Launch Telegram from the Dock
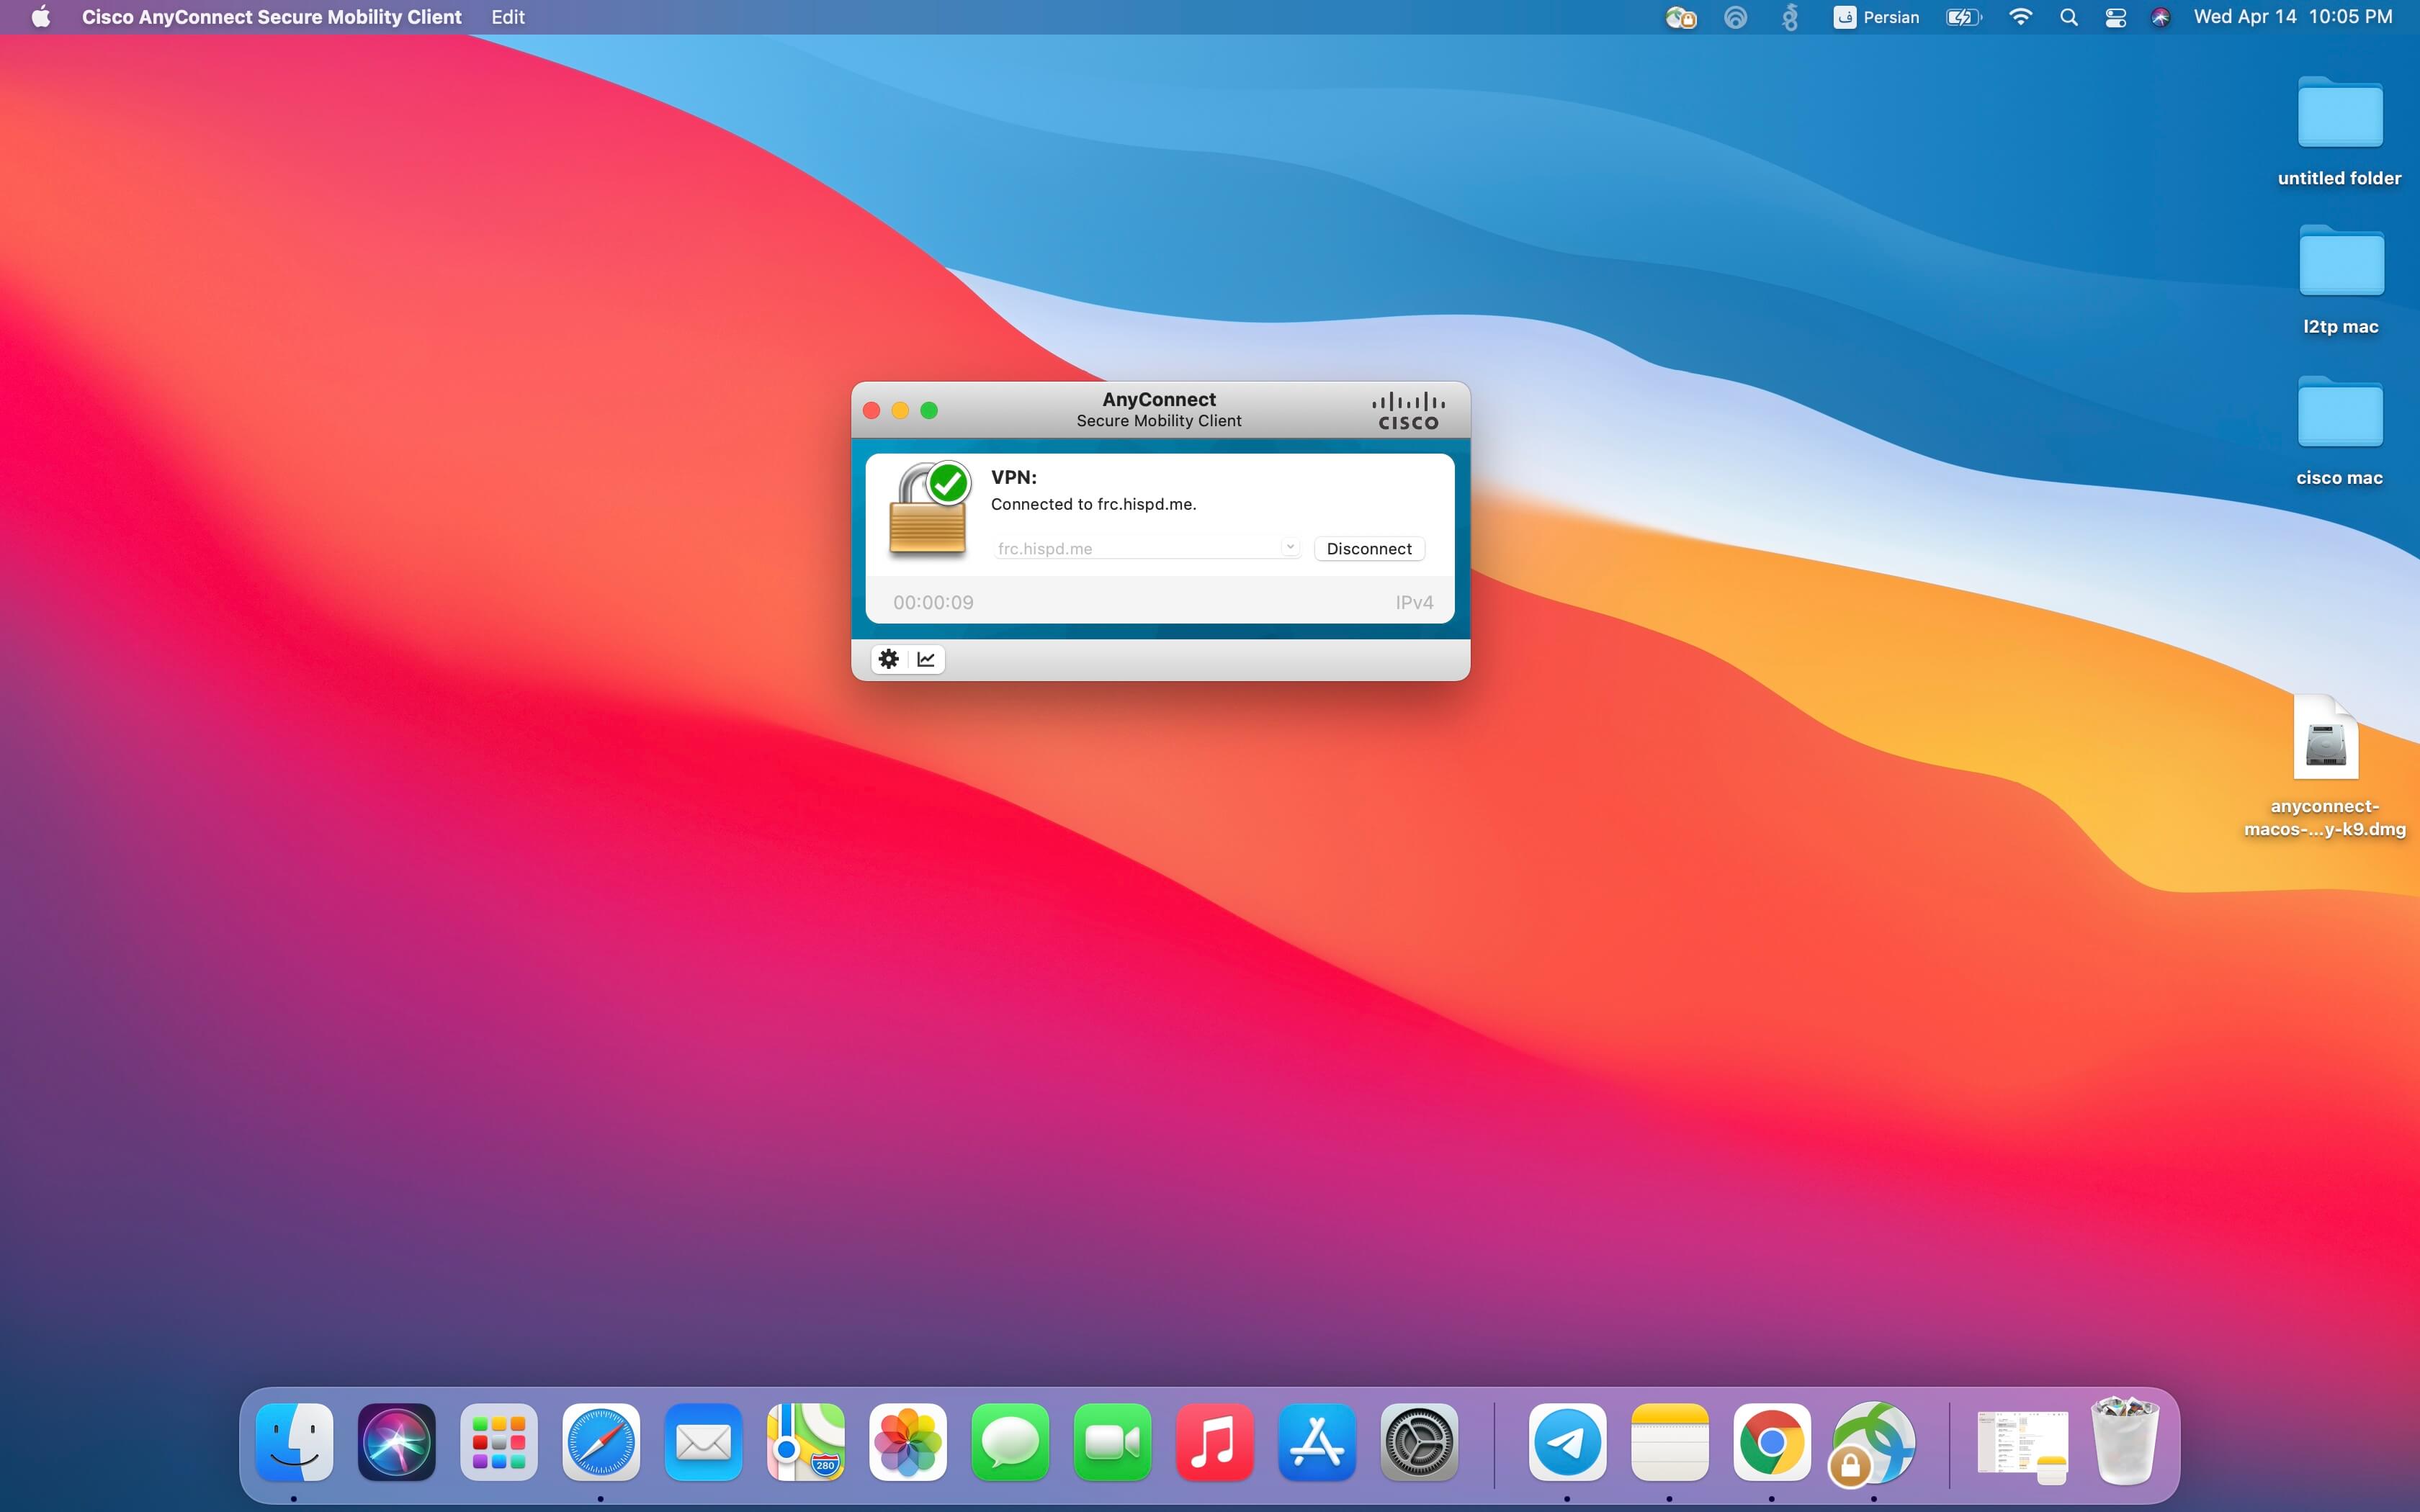Image resolution: width=2420 pixels, height=1512 pixels. (1567, 1441)
